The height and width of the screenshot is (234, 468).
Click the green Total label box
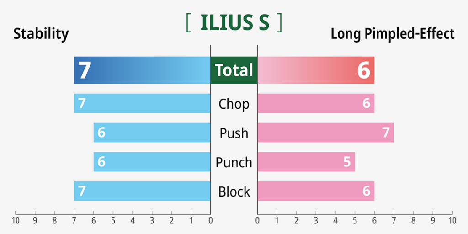pos(234,70)
